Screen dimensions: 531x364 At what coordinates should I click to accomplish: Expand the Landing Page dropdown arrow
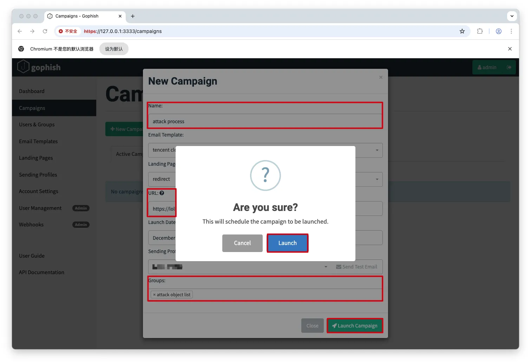coord(377,179)
